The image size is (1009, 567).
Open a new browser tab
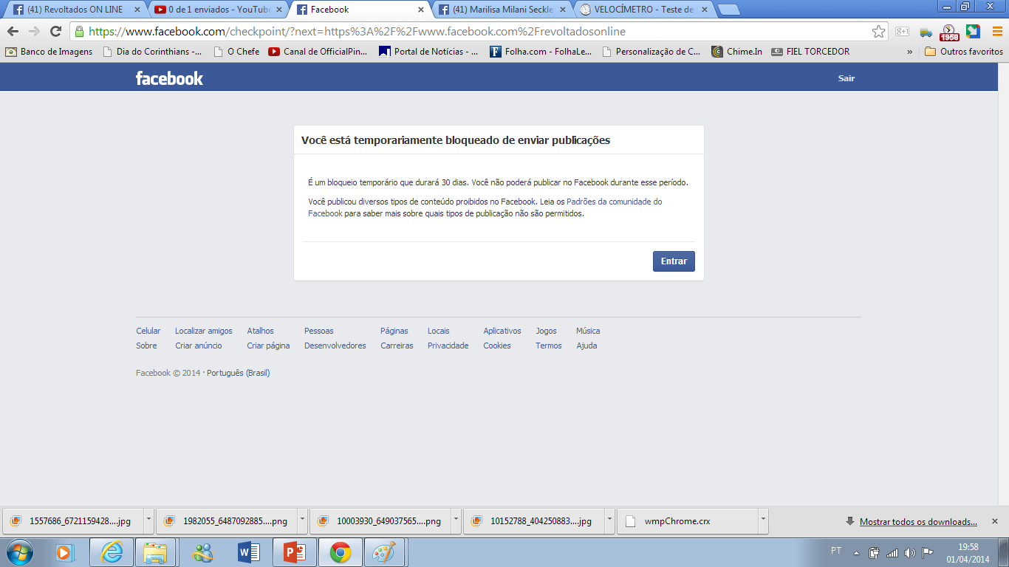(729, 10)
